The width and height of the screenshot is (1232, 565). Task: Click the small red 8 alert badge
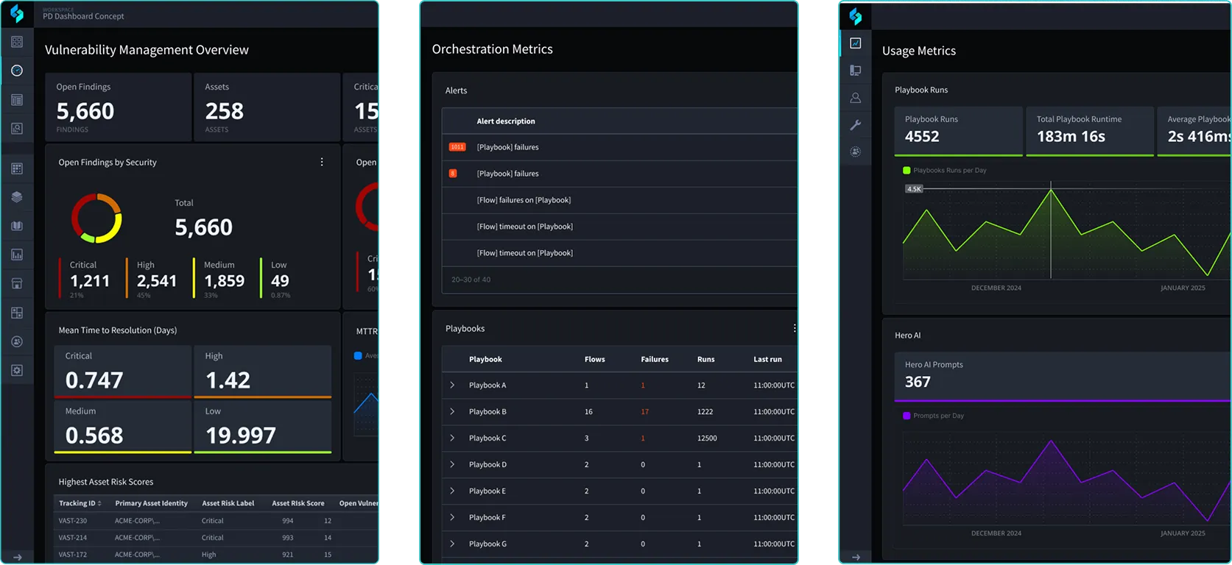coord(453,174)
